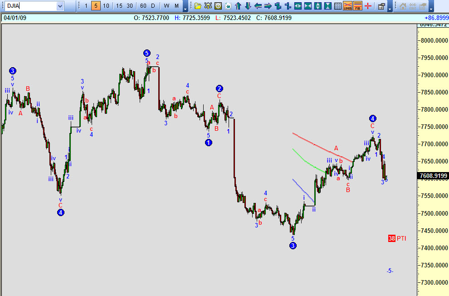Click the circled 5 wave label
This screenshot has width=449, height=296.
(146, 53)
